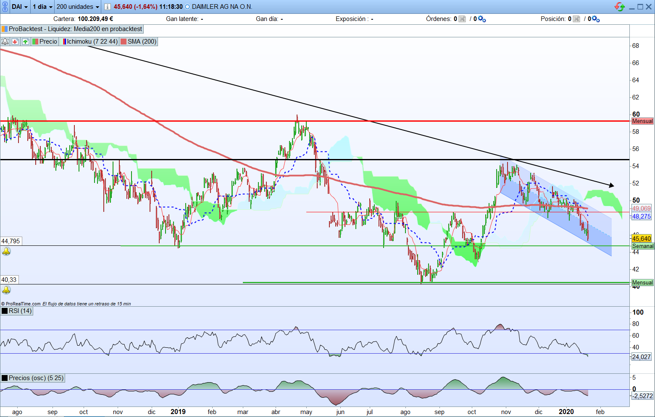655x417 pixels.
Task: Expand the 200 unidades dropdown
Action: [78, 7]
